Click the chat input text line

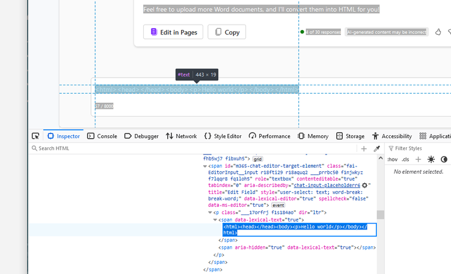click(197, 90)
